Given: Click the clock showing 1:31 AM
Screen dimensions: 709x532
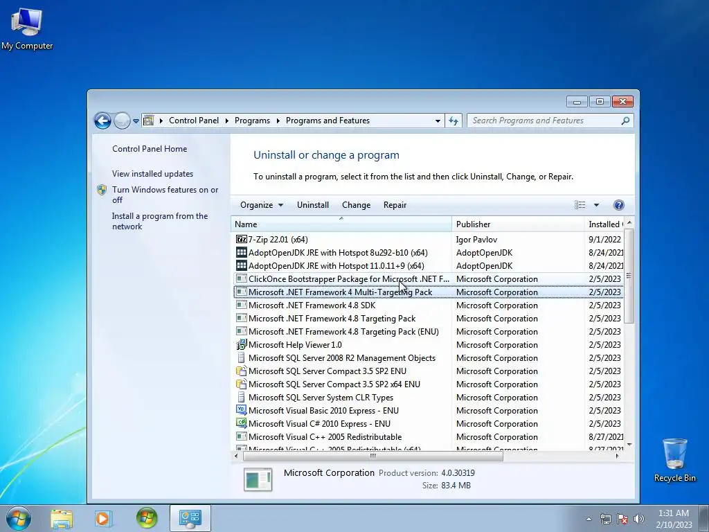Looking at the screenshot, I should tap(674, 513).
